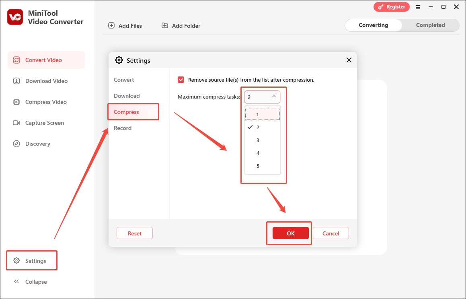Close the Settings dialog with X
This screenshot has width=466, height=299.
point(349,60)
